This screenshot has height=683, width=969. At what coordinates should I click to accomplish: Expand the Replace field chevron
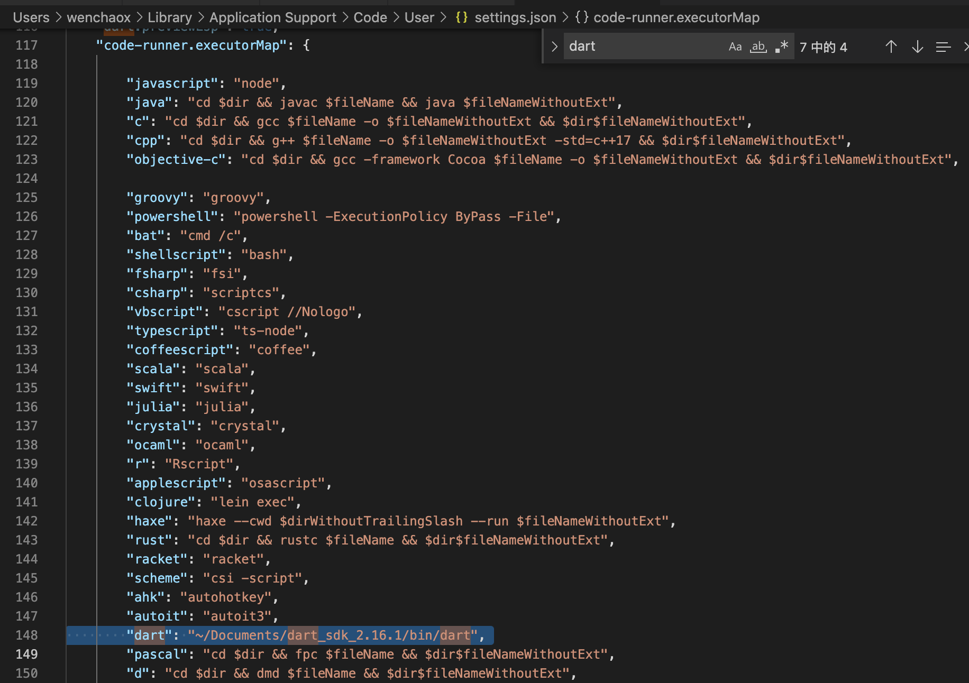[554, 47]
